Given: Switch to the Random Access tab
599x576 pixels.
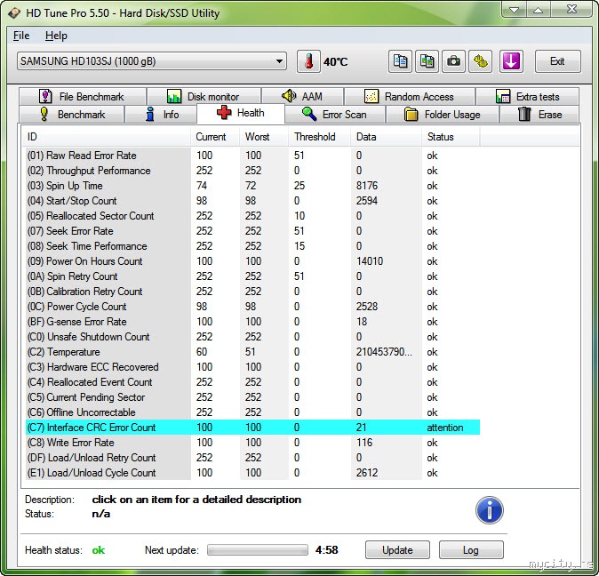Looking at the screenshot, I should [410, 96].
